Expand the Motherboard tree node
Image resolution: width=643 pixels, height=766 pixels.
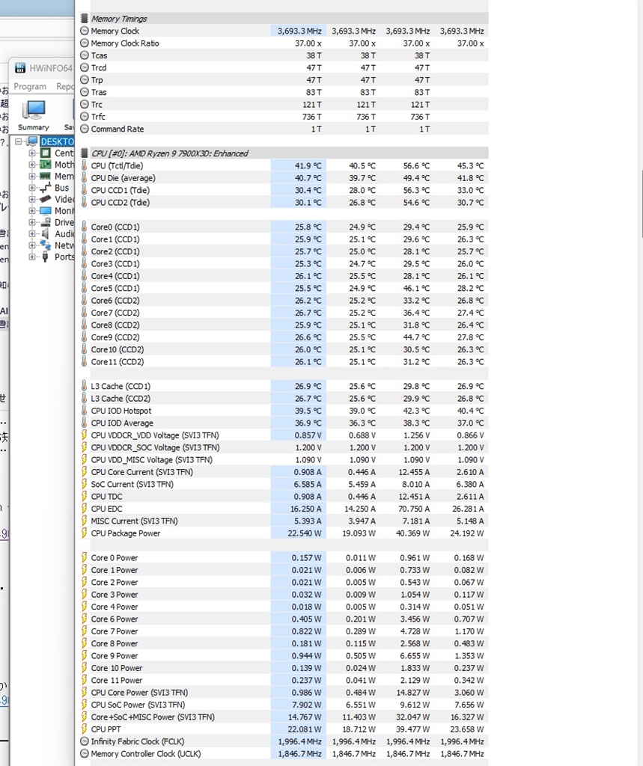(x=31, y=165)
